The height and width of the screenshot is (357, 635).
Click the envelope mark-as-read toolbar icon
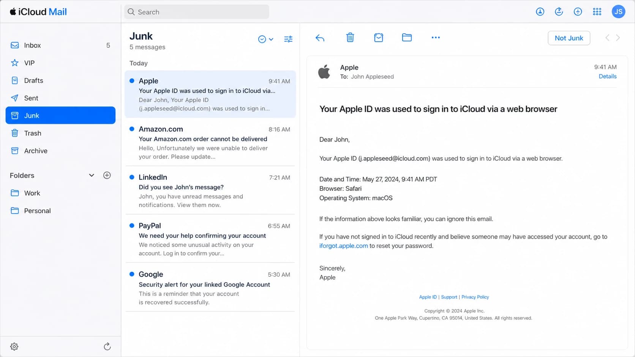(x=379, y=38)
